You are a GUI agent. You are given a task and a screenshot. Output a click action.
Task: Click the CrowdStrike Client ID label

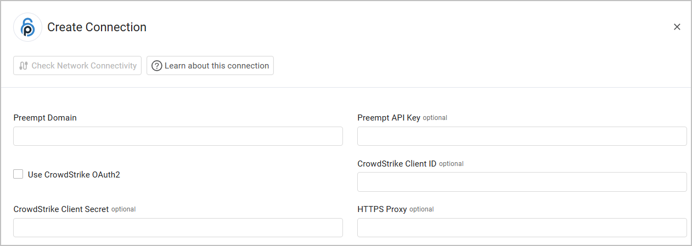397,164
